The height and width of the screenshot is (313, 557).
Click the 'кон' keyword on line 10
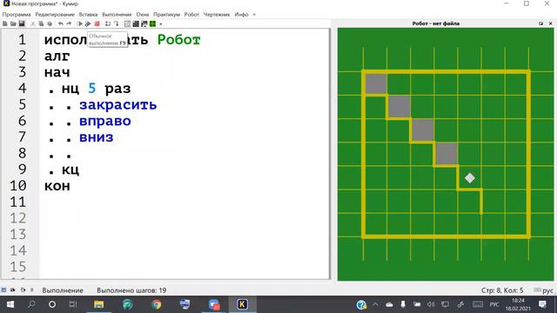tap(57, 186)
